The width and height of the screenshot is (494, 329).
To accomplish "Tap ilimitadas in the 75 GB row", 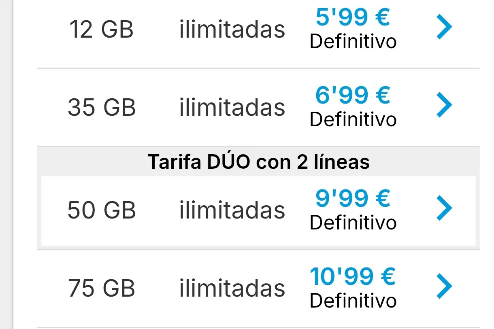I will click(232, 288).
